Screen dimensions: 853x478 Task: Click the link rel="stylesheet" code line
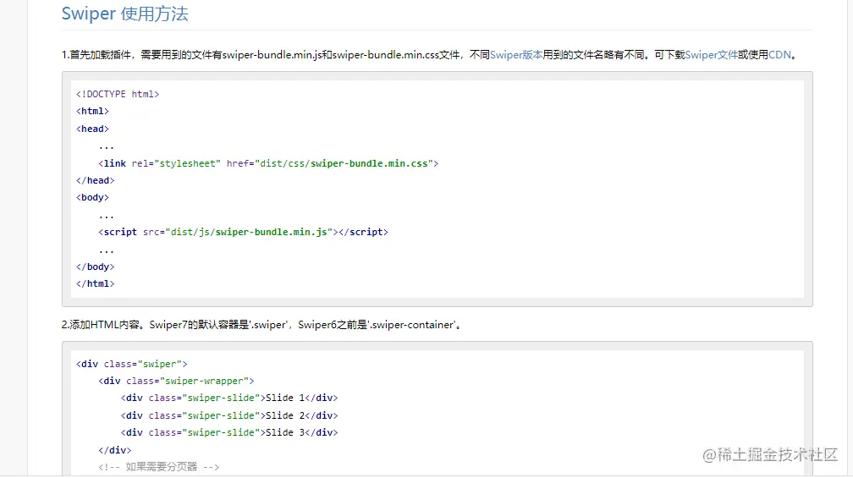pyautogui.click(x=268, y=163)
